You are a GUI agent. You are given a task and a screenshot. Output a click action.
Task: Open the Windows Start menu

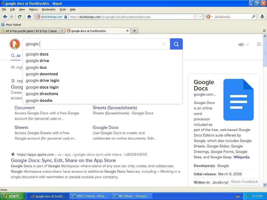tap(12, 196)
